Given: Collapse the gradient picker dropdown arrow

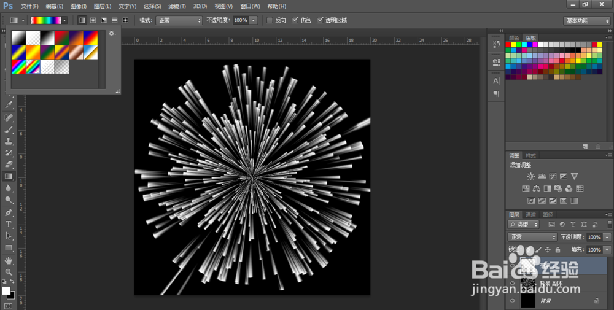Looking at the screenshot, I should click(64, 20).
